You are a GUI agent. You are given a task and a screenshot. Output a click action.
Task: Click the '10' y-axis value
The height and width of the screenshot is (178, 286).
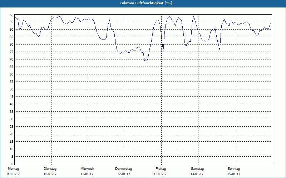[11, 149]
